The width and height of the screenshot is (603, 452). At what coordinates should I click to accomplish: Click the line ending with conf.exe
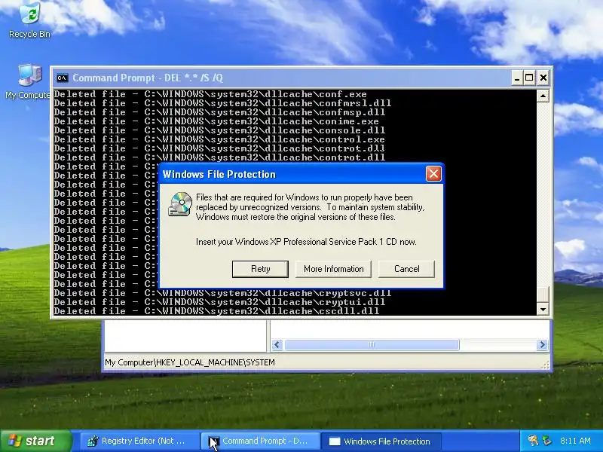(210, 94)
